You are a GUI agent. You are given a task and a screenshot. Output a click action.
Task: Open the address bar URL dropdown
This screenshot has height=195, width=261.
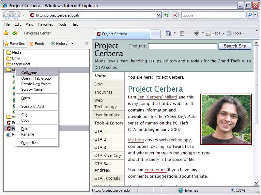pyautogui.click(x=159, y=15)
